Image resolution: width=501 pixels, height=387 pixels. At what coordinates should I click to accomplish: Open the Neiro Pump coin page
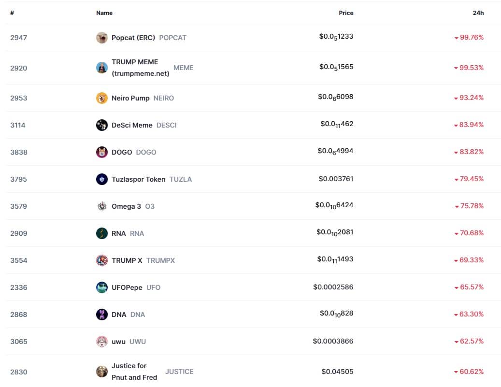click(x=130, y=98)
